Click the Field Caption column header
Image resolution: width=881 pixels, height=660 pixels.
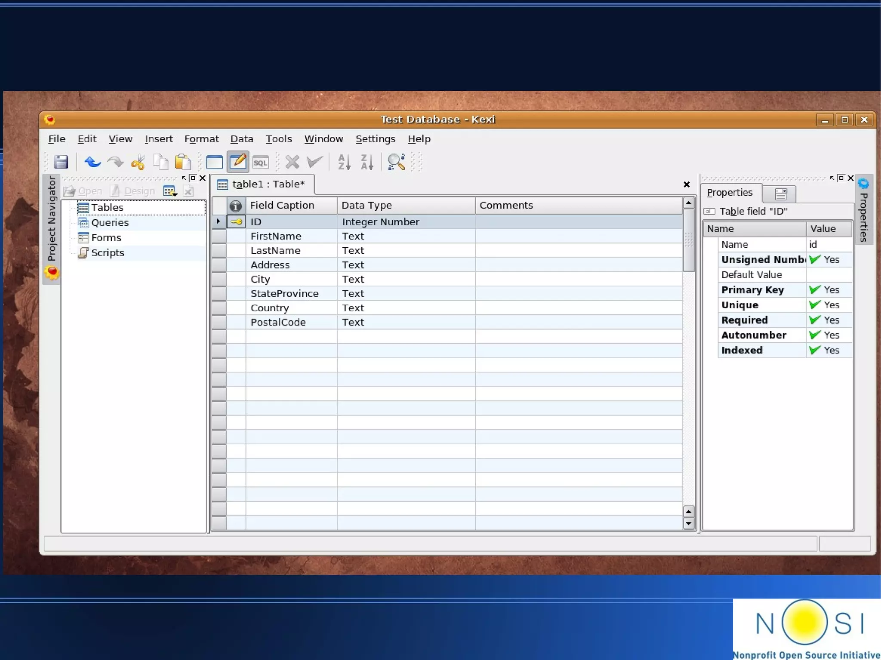291,206
